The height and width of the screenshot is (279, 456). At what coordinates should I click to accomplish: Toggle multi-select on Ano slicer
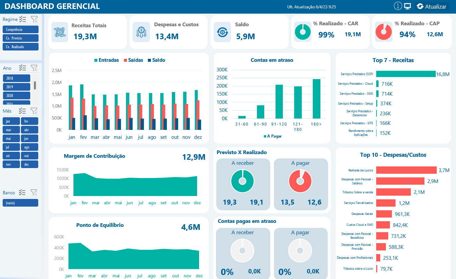click(x=23, y=68)
